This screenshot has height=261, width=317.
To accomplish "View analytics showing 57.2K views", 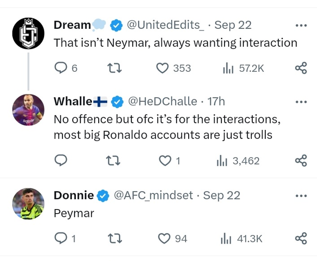I will [x=227, y=68].
